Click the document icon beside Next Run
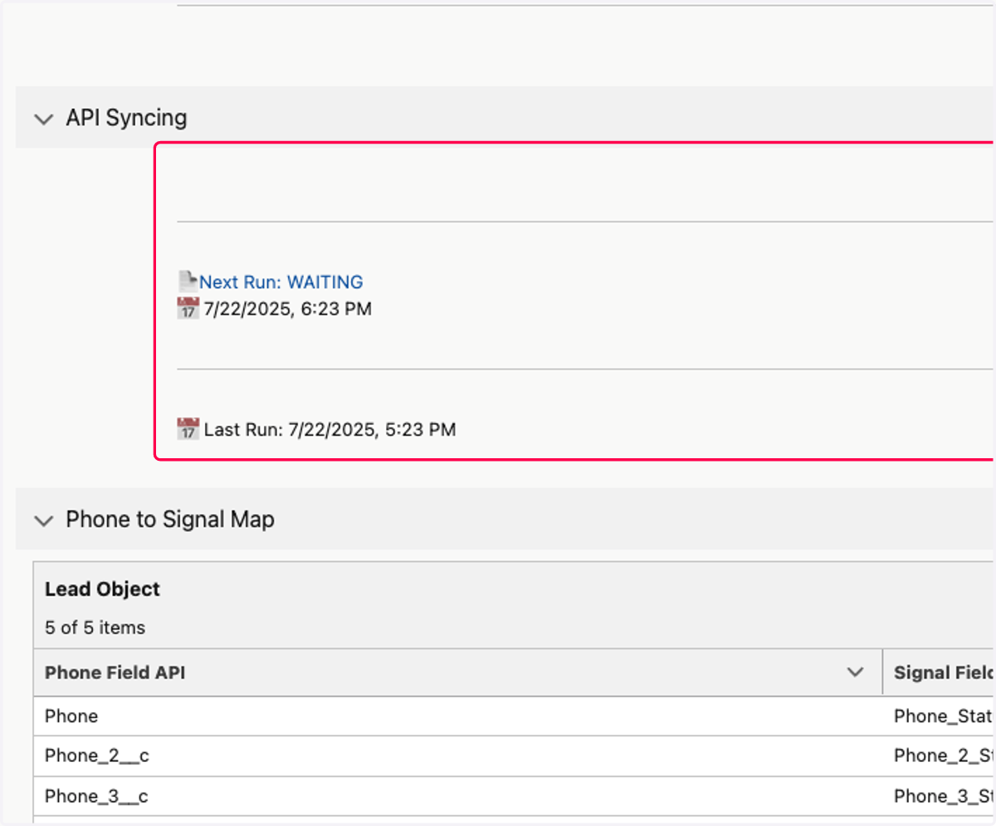The image size is (996, 826). click(188, 281)
